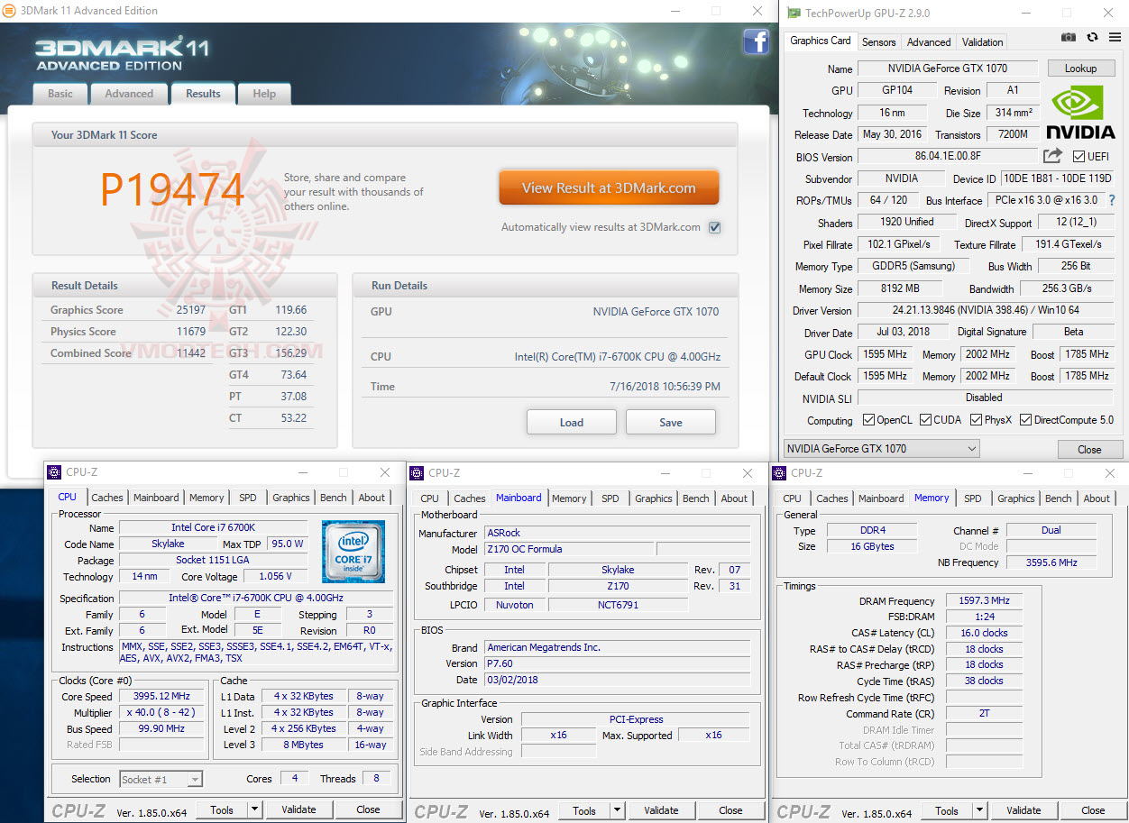Screen dimensions: 1129x823
Task: Click the Close button in GPU-Z
Action: point(1089,449)
